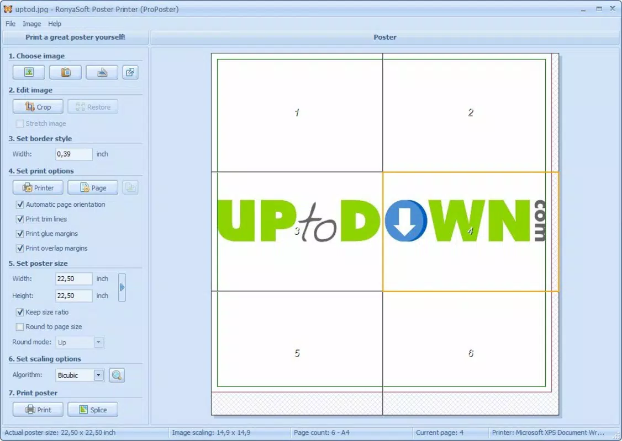Select poster page 2

coord(471,113)
